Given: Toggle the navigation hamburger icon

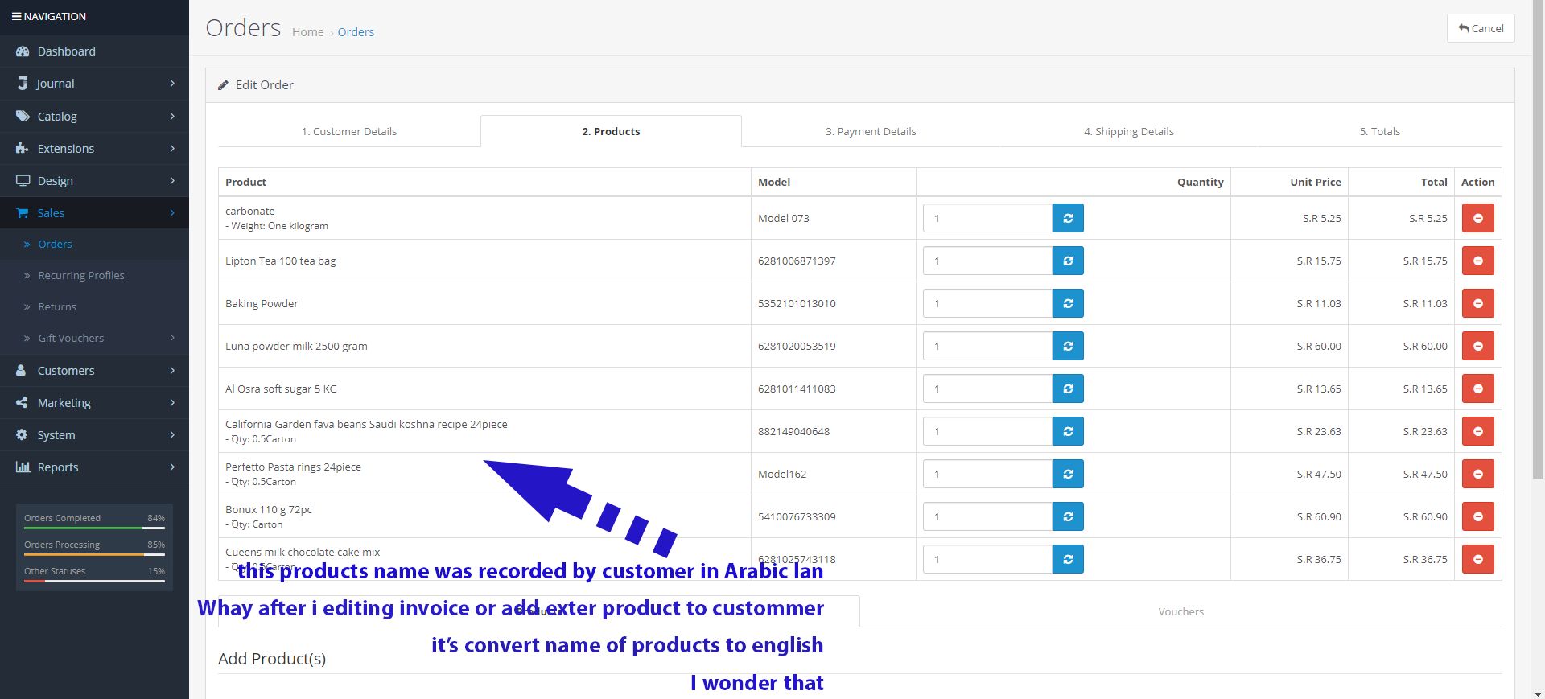Looking at the screenshot, I should (x=16, y=16).
